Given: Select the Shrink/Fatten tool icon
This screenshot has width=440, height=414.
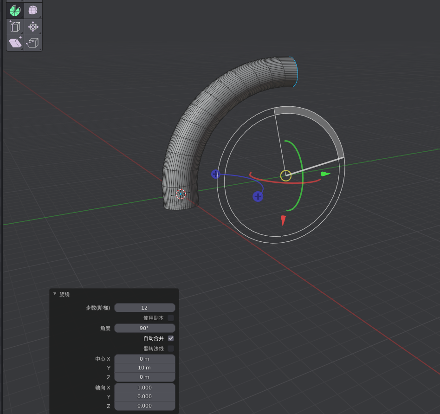Looking at the screenshot, I should [x=33, y=27].
